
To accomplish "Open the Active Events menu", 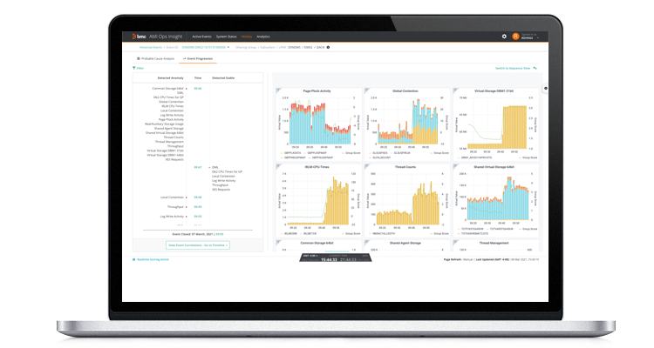I will tap(203, 37).
